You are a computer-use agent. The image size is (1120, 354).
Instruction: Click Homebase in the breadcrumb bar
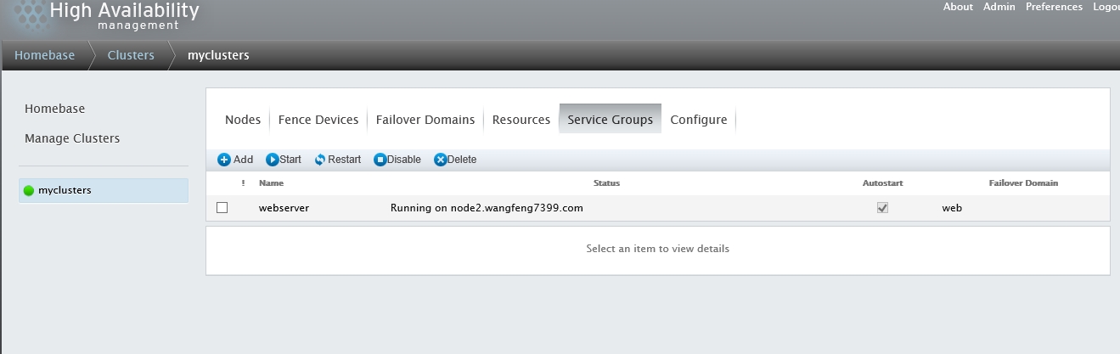pos(44,55)
